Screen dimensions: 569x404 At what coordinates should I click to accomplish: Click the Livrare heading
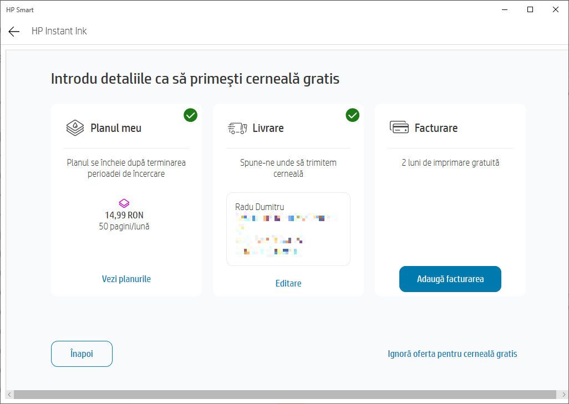click(x=268, y=128)
